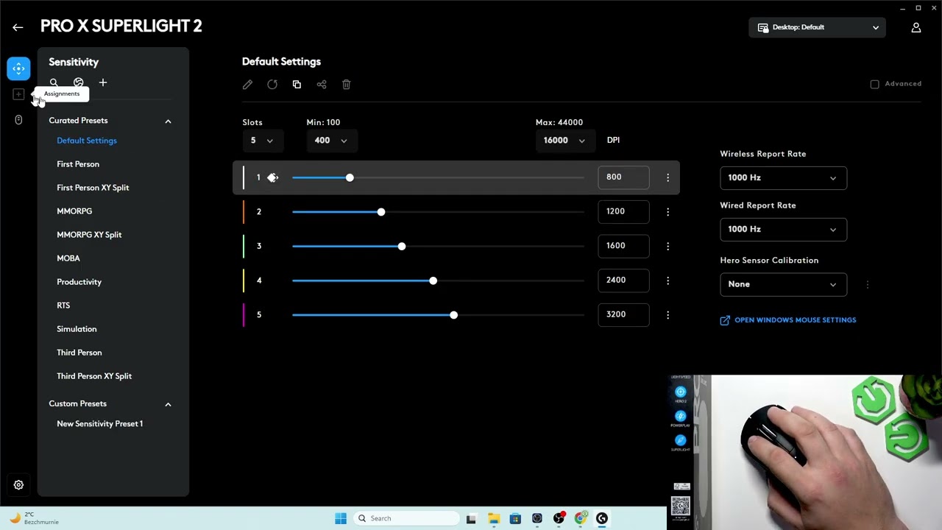
Task: Click slot 3 DPI slider handle
Action: point(401,246)
